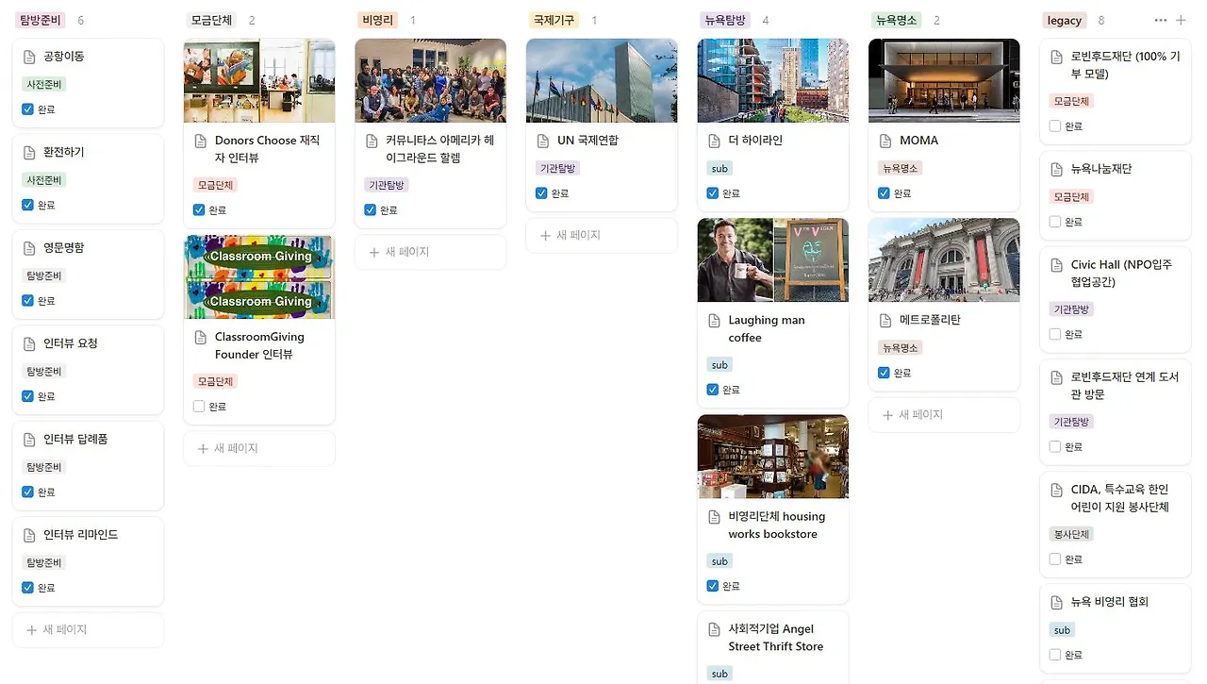Click the page icon for housing works bookstore
Image resolution: width=1207 pixels, height=684 pixels.
pos(714,517)
